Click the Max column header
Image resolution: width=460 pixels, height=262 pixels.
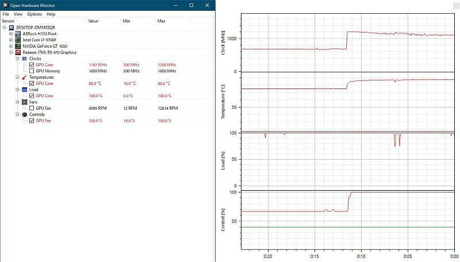click(173, 21)
